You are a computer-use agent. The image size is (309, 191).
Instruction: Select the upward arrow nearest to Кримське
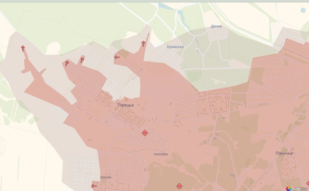click(143, 44)
